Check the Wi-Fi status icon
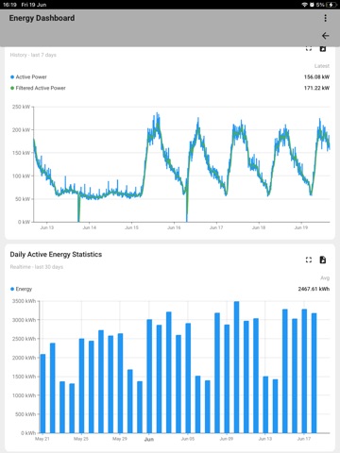This screenshot has height=453, width=340. click(304, 5)
